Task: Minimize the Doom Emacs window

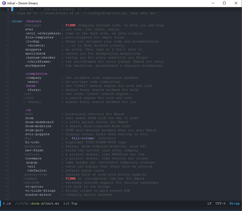Action: (x=213, y=3)
